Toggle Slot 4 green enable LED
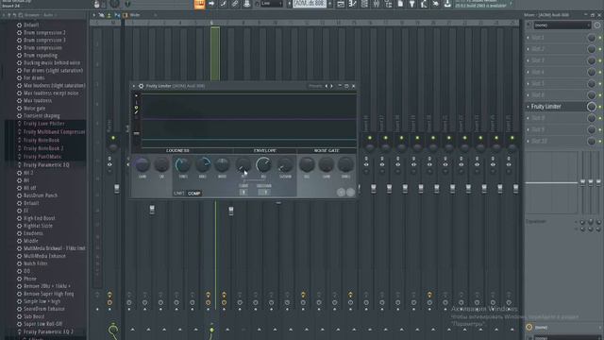Screen dimensions: 604x340 click(600, 72)
